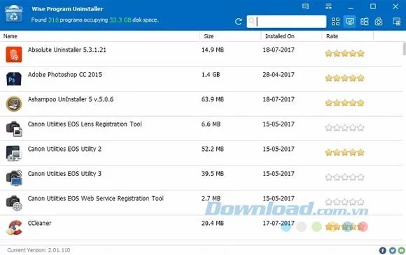Rate Adobe Photoshop using its stars

click(x=344, y=78)
